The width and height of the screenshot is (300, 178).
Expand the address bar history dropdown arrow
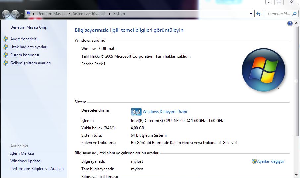[251, 14]
